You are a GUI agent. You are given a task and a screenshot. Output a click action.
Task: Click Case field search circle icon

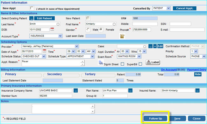[145, 47]
